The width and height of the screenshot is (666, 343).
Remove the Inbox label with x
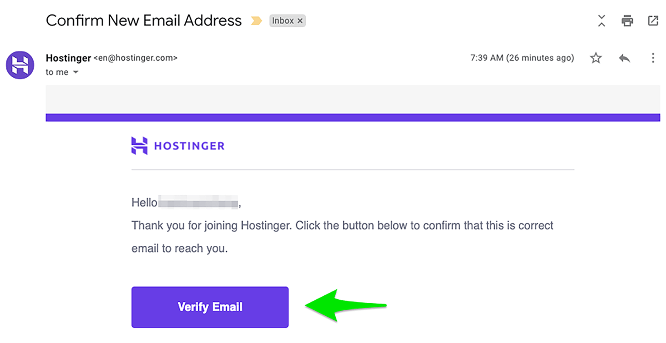pyautogui.click(x=300, y=21)
